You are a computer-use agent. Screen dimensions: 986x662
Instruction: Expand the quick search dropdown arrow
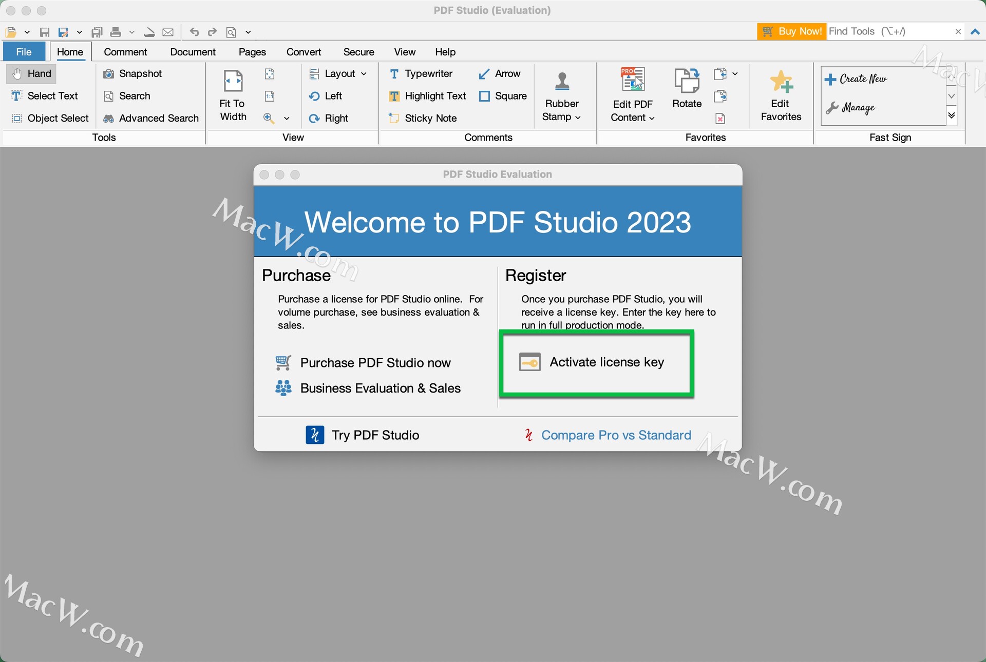click(248, 32)
